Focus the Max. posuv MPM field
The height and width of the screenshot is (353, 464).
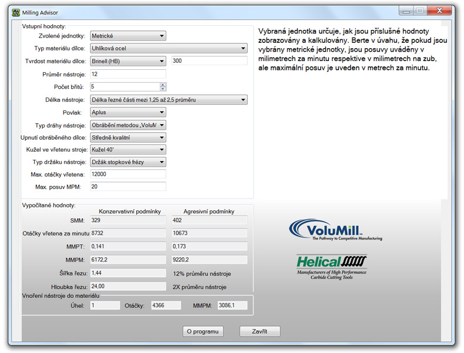click(x=128, y=187)
